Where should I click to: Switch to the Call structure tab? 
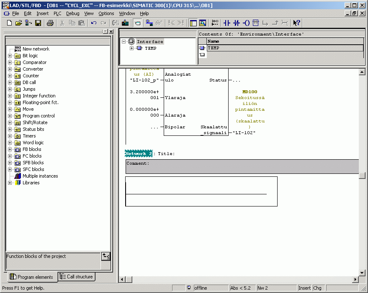[77, 277]
